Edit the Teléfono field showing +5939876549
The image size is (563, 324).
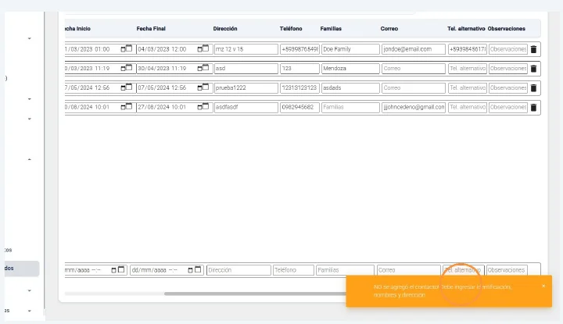[299, 49]
